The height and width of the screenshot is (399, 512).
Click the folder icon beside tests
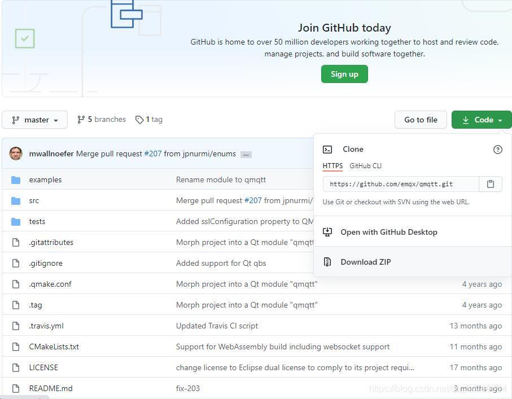click(16, 222)
